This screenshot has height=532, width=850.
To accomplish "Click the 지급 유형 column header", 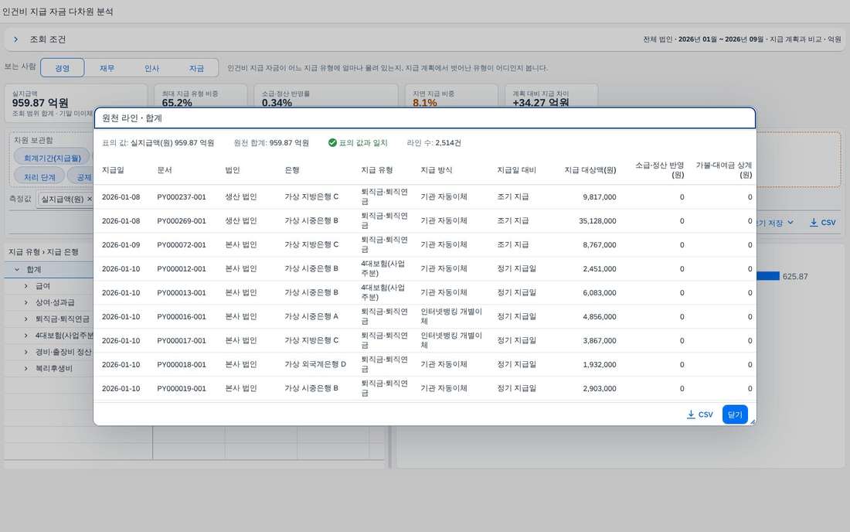I will tap(377, 170).
